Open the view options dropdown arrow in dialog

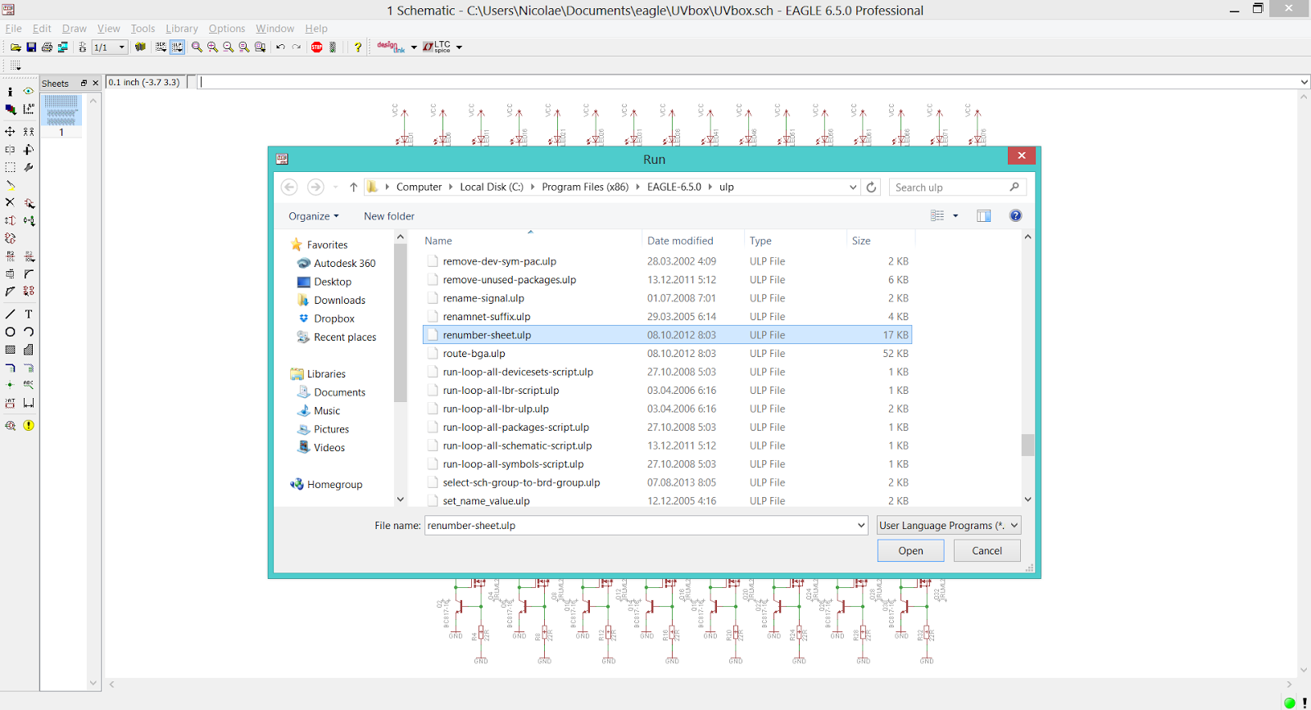[955, 216]
